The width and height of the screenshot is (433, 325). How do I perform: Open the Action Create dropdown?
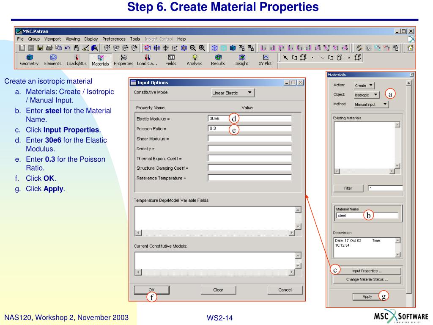364,85
